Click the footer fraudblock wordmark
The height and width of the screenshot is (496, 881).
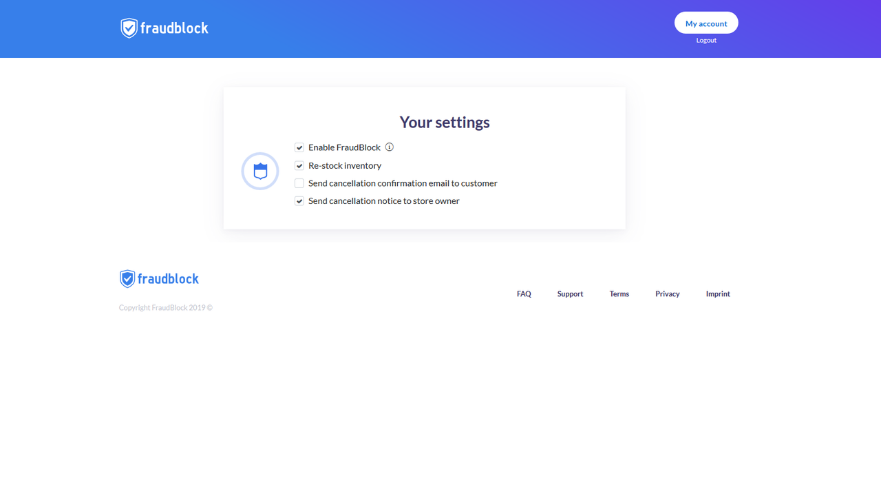[x=168, y=279]
